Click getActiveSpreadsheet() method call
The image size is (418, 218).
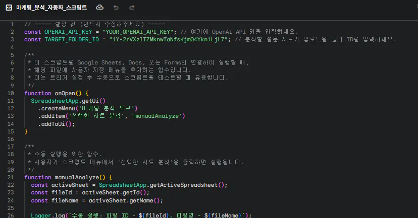(x=187, y=185)
